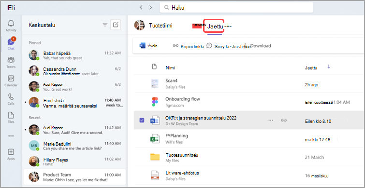Start a new chat with compose icon
Viewport: 365px width, 188px height.
[x=116, y=25]
